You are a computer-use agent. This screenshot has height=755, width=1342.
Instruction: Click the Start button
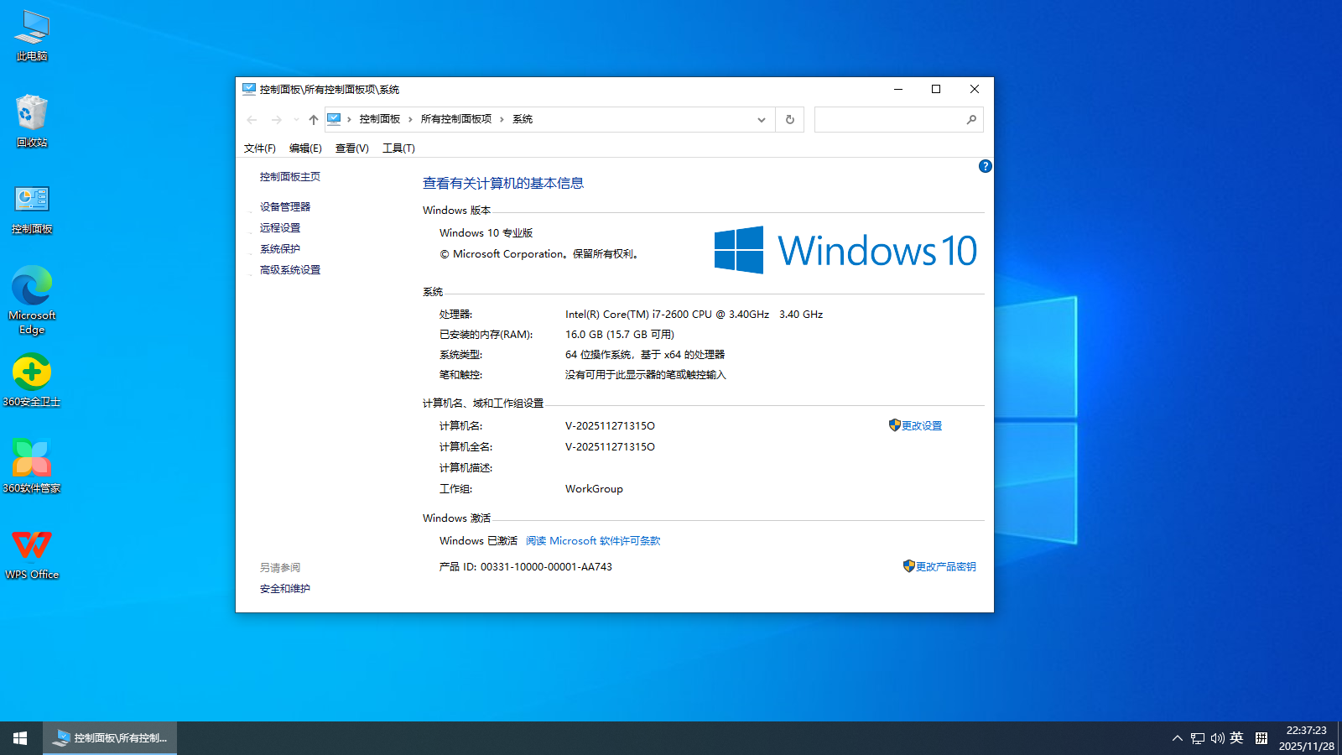(19, 737)
